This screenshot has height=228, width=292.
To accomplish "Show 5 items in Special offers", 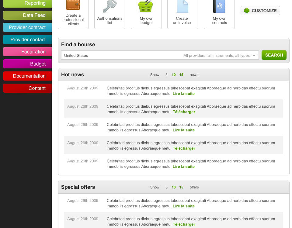I will click(x=166, y=187).
